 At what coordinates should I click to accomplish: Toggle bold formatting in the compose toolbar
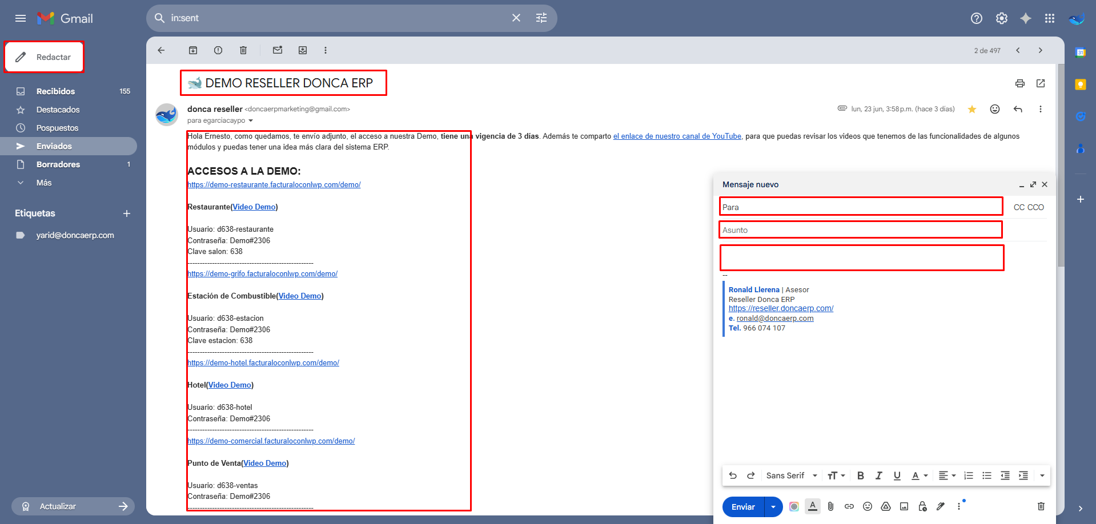tap(861, 475)
